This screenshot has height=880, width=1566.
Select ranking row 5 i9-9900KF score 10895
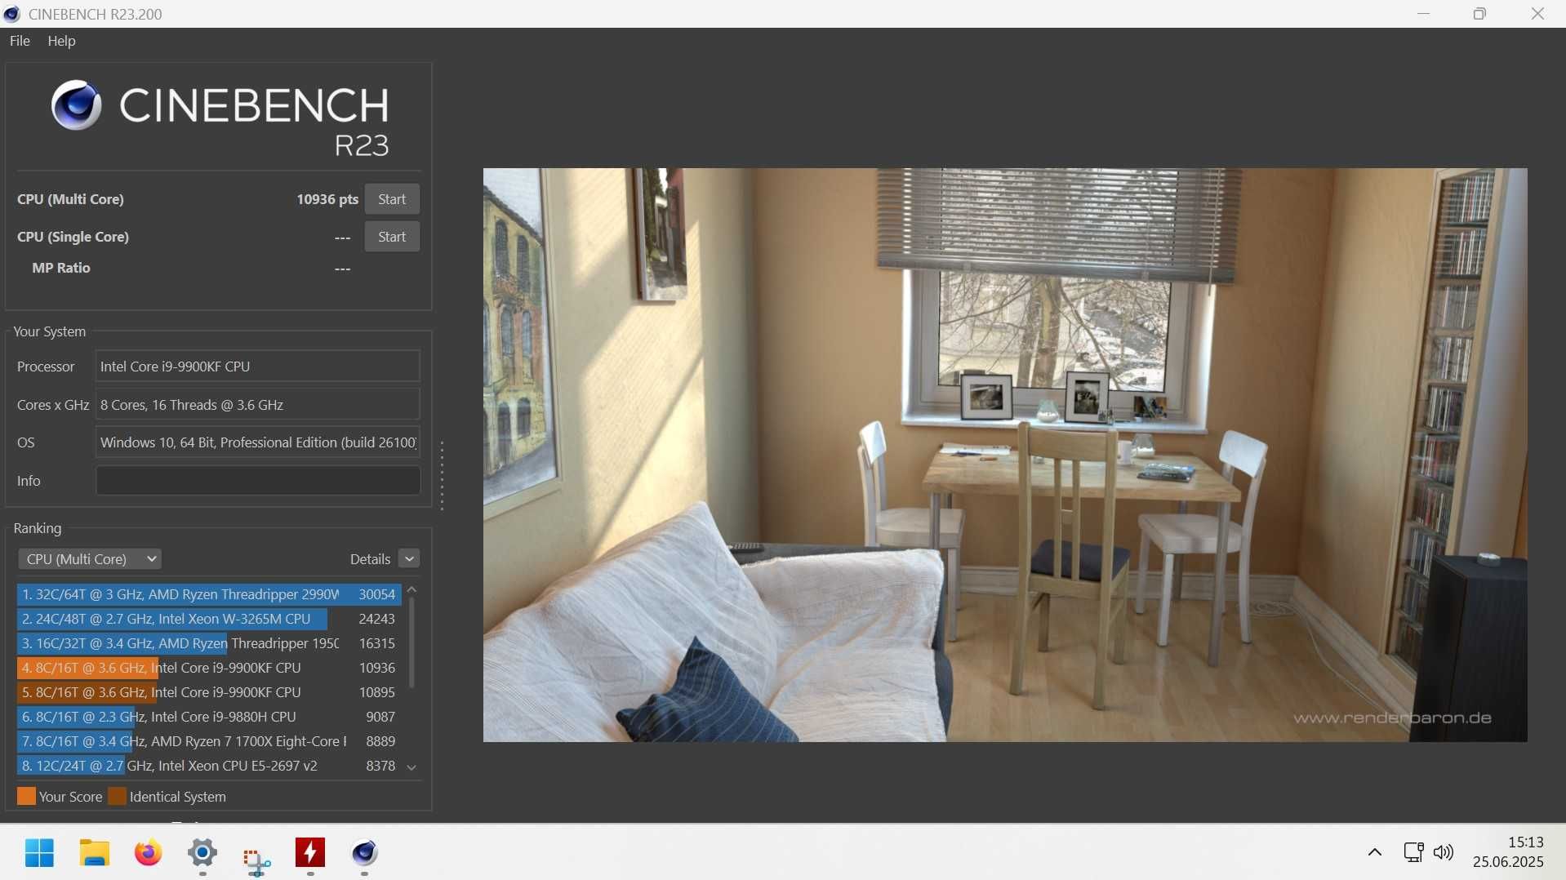[209, 692]
